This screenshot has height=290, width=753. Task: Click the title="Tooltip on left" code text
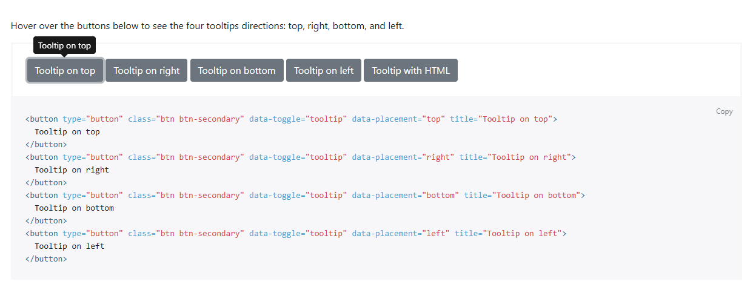pos(508,233)
